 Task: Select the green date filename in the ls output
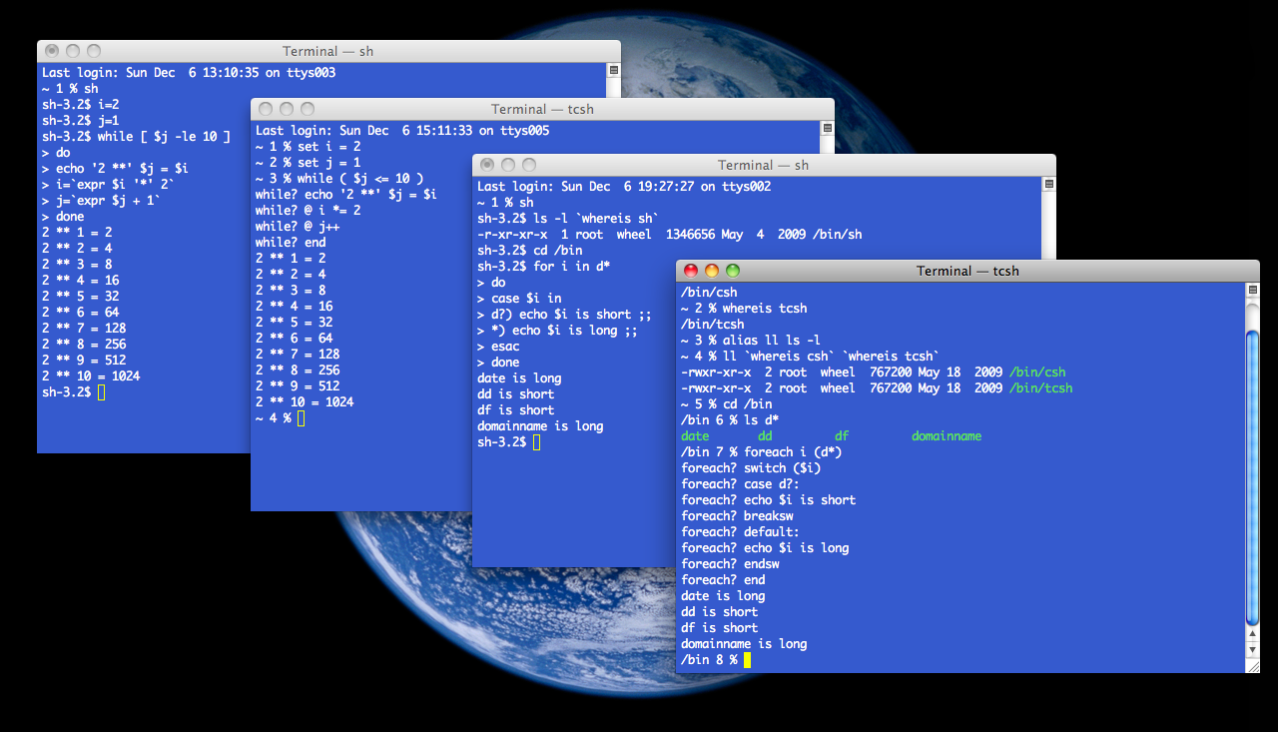[x=695, y=435]
